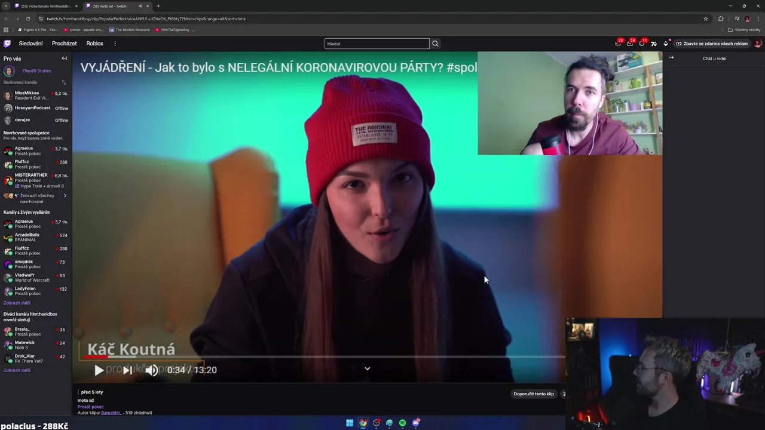Open the Stories avatar in sidebar
Screen dimensions: 765x430
[9, 71]
